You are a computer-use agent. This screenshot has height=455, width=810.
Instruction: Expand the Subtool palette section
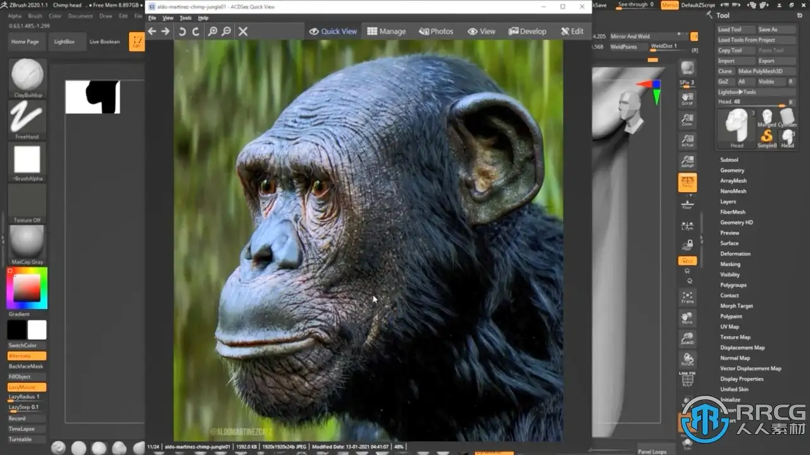click(x=729, y=160)
